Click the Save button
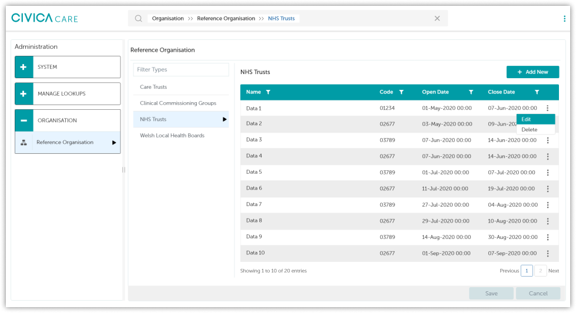Viewport: 576px width, 313px height. (491, 293)
